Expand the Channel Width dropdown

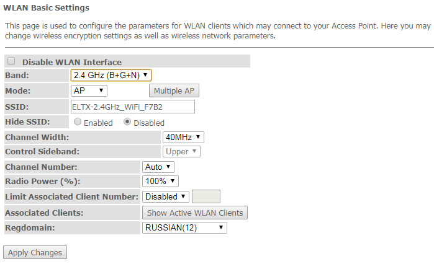pyautogui.click(x=183, y=137)
